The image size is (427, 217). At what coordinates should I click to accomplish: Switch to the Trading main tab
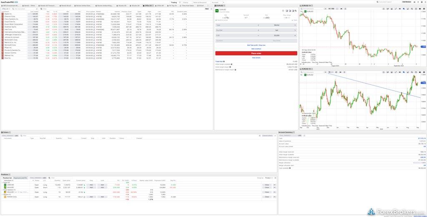[174, 2]
